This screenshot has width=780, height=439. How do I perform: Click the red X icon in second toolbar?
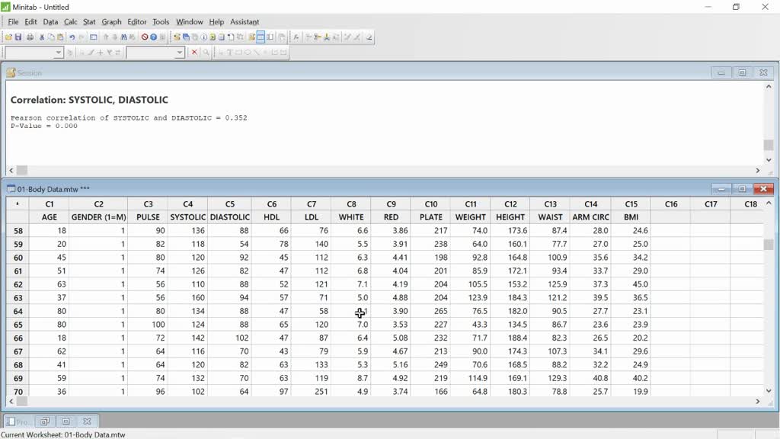pyautogui.click(x=194, y=53)
